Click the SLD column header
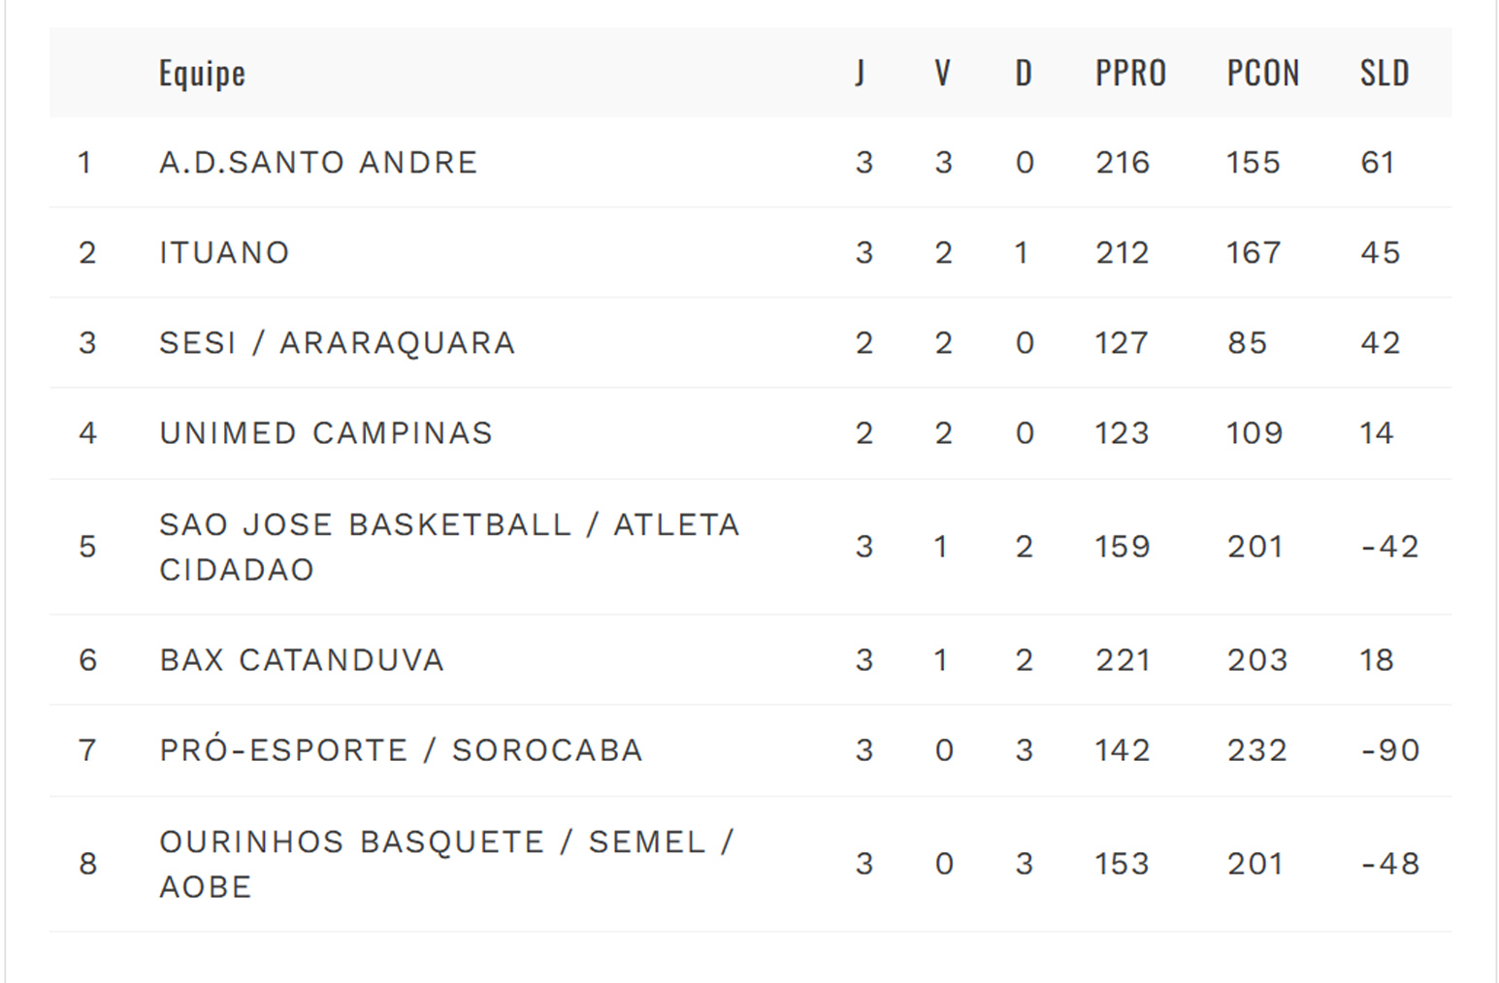1499x983 pixels. (x=1385, y=73)
